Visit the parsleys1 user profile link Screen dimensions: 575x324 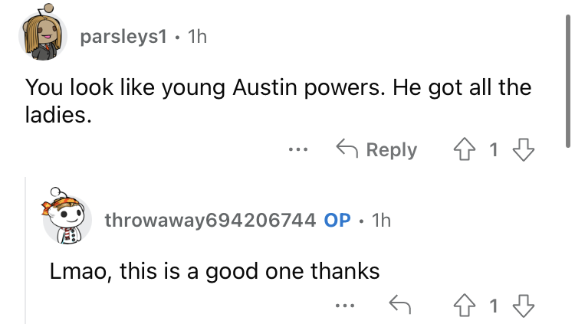pos(123,36)
